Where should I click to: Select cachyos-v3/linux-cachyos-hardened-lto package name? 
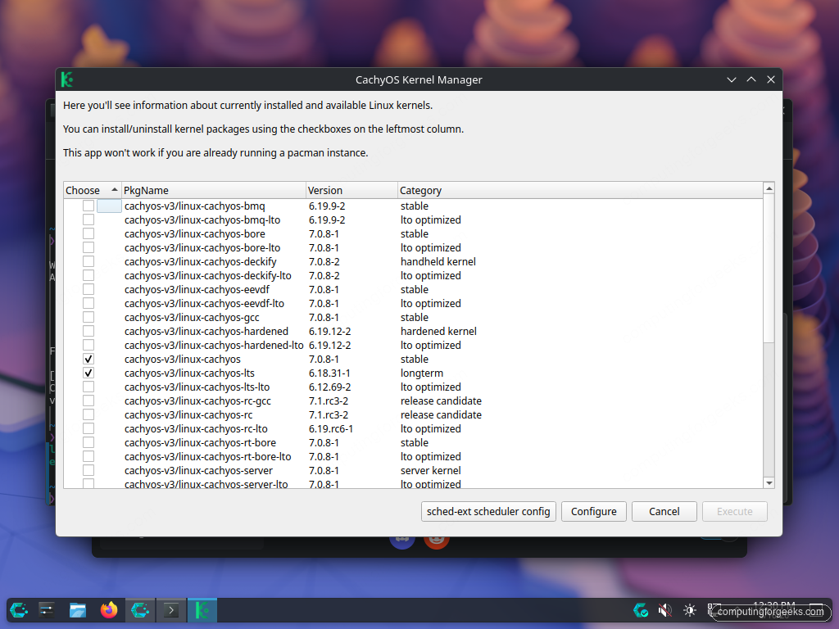[x=214, y=345]
